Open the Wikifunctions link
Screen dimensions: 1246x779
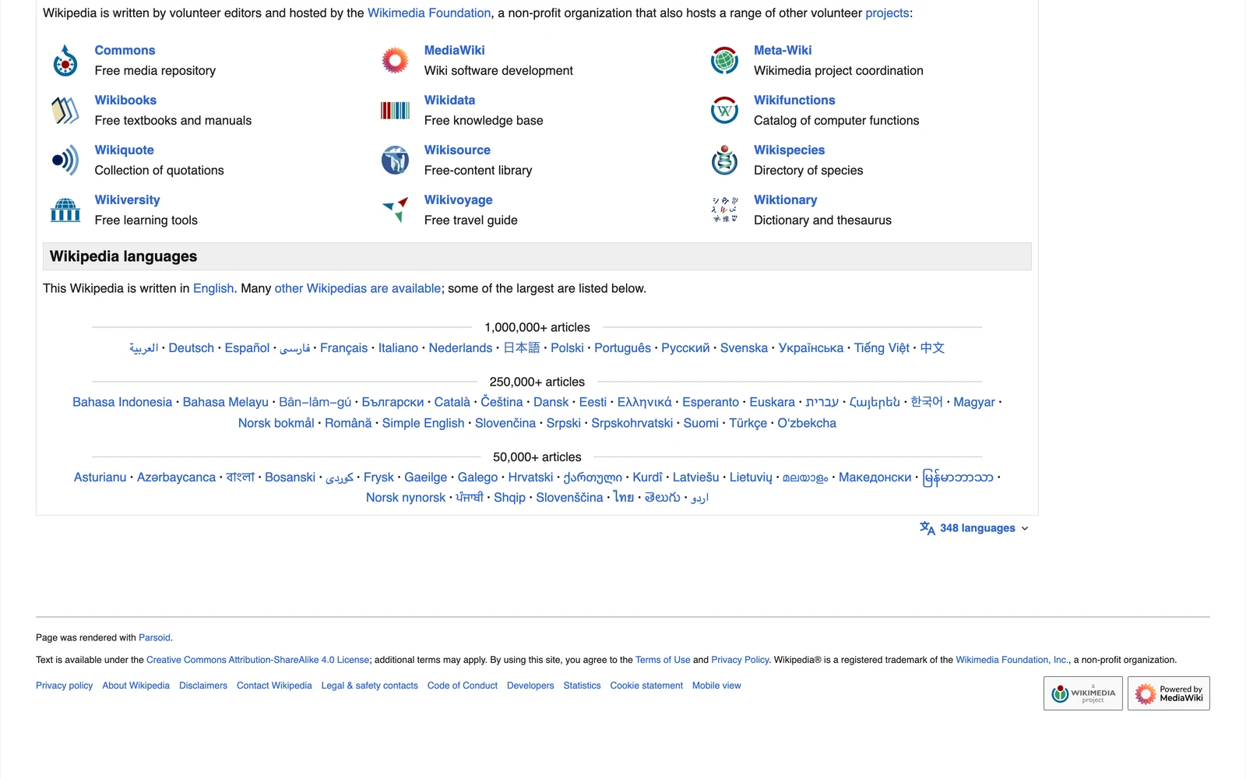794,100
